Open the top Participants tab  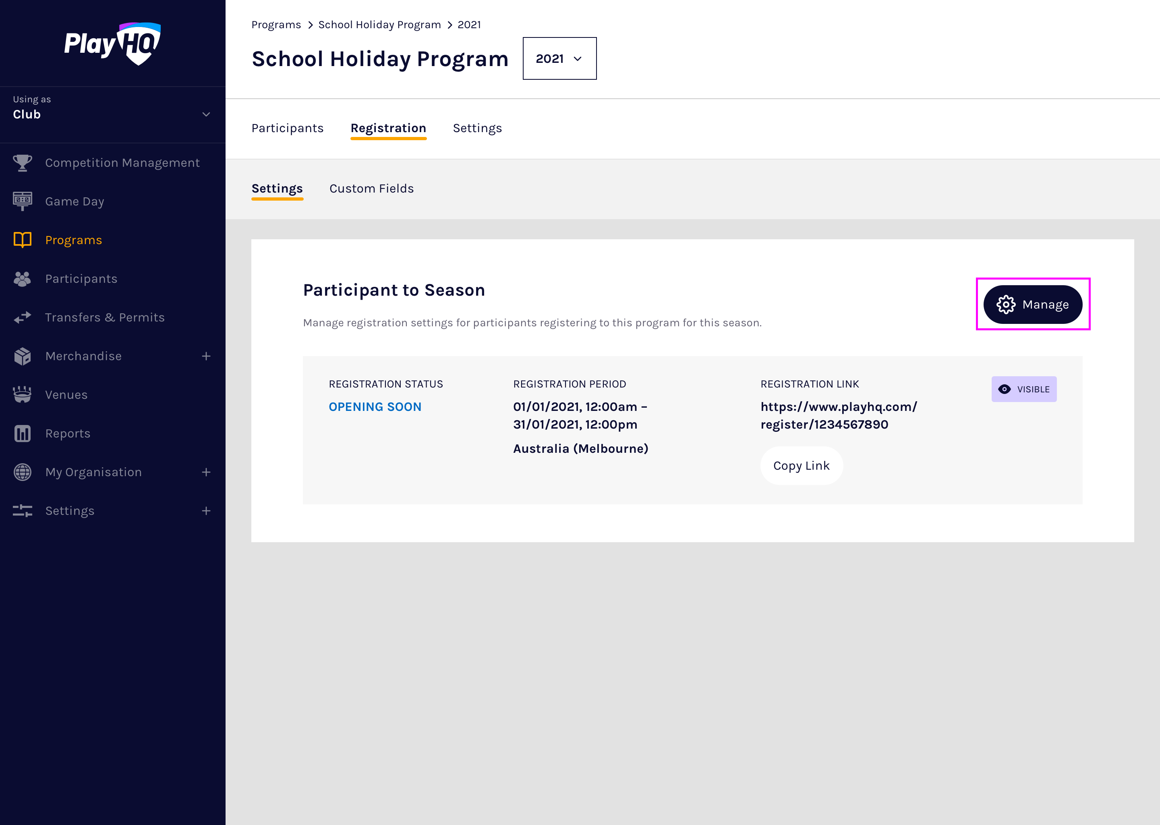(287, 128)
